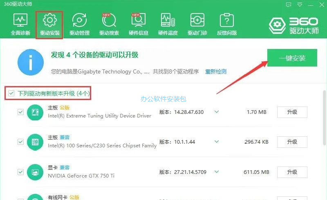Image resolution: width=327 pixels, height=200 pixels.
Task: Toggle the 下列驱动有新版本升级 select-all checkbox
Action: point(11,93)
